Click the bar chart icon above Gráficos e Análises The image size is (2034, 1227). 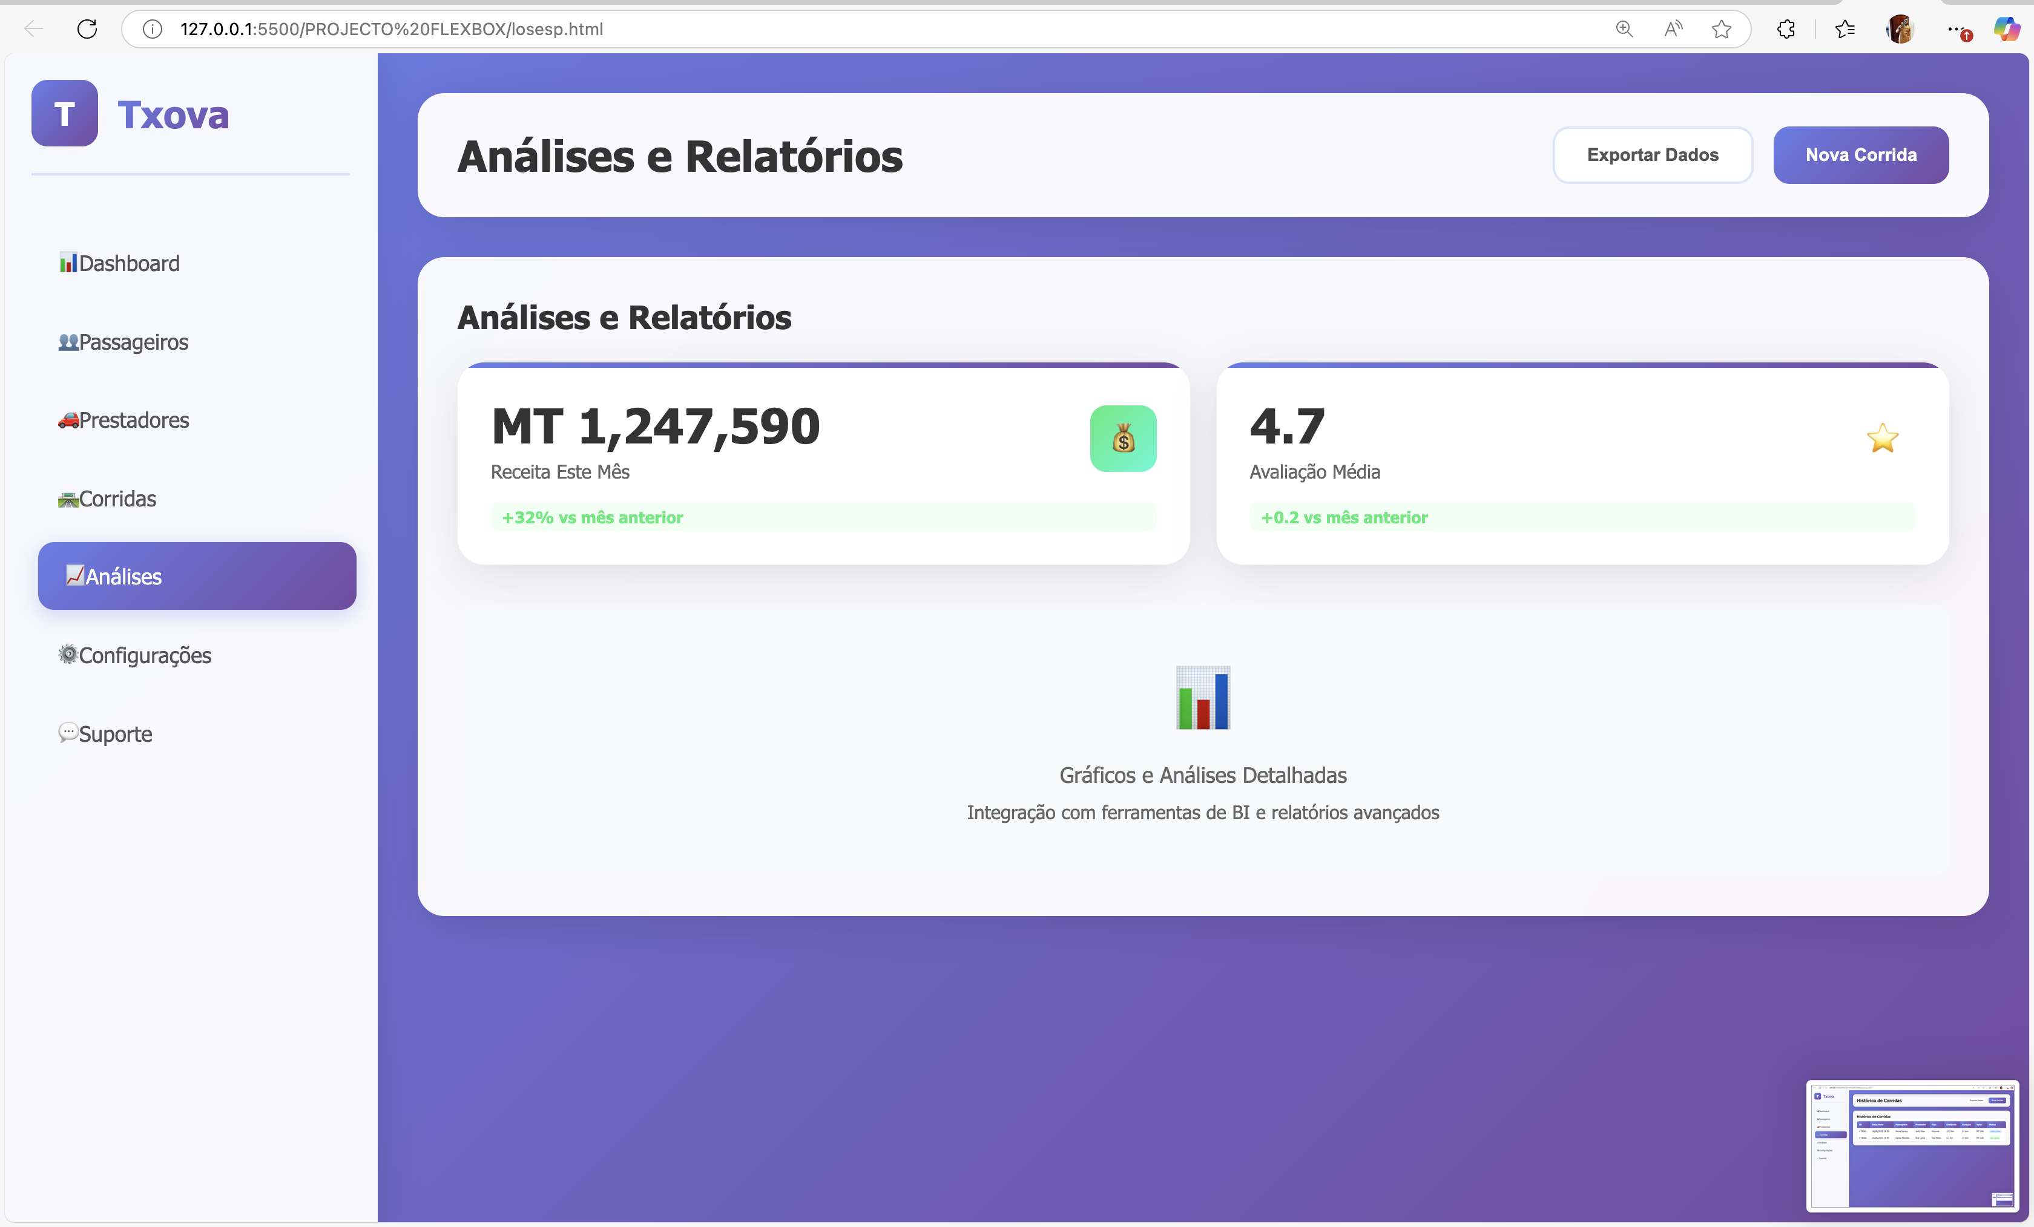[1203, 698]
